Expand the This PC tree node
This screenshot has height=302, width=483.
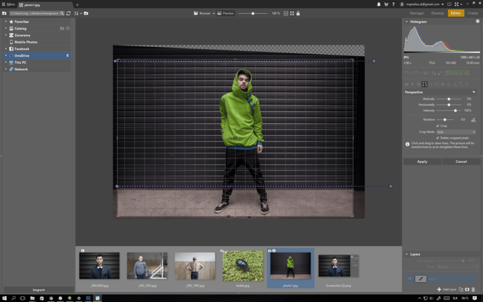(x=6, y=62)
